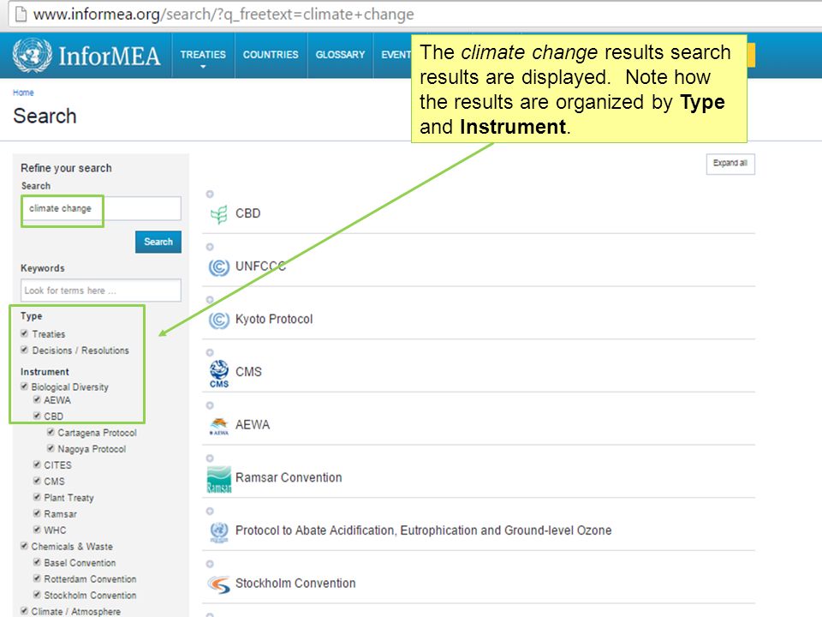
Task: Uncheck Decisions / Resolutions checkbox
Action: (x=24, y=350)
